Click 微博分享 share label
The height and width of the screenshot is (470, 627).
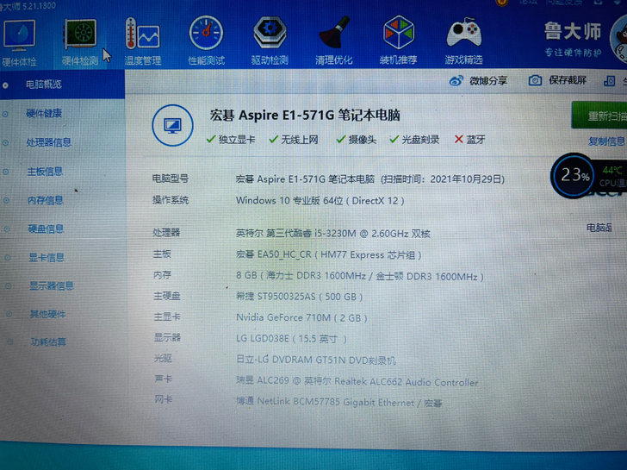pos(488,81)
